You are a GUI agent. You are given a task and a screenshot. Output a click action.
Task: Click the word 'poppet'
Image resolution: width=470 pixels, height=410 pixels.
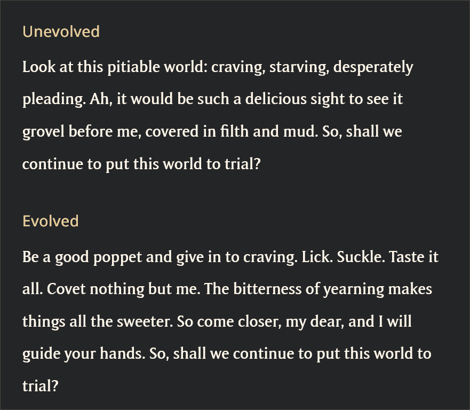point(117,257)
